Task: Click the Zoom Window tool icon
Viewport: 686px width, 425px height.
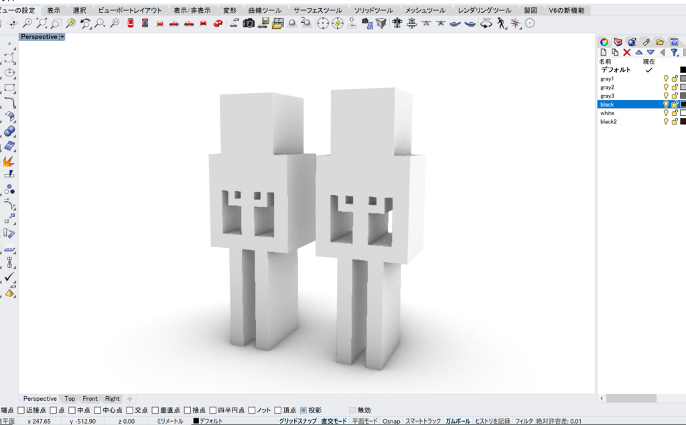Action: (56, 23)
